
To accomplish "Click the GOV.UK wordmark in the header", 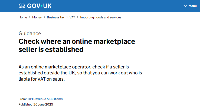I will [39, 6].
